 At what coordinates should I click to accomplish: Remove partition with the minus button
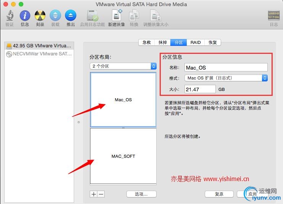(x=101, y=194)
